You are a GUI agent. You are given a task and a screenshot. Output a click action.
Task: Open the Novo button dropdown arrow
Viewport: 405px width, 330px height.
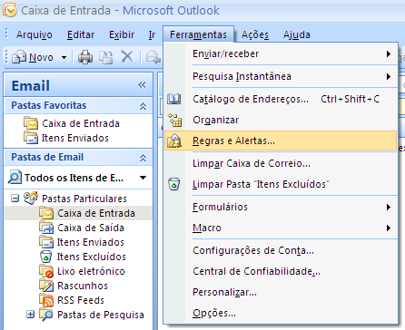pos(64,57)
